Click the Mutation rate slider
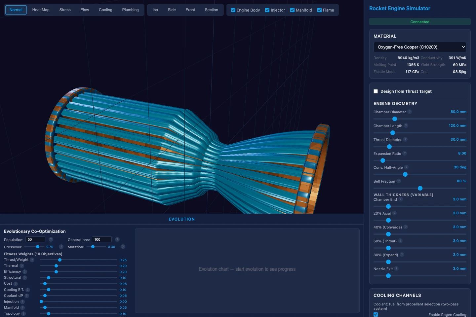The height and width of the screenshot is (317, 476). tap(96, 247)
